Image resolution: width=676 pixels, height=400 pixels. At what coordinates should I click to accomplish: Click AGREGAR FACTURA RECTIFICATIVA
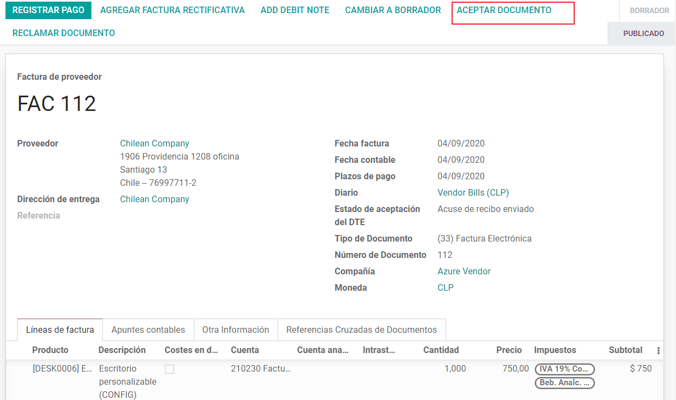pyautogui.click(x=172, y=10)
